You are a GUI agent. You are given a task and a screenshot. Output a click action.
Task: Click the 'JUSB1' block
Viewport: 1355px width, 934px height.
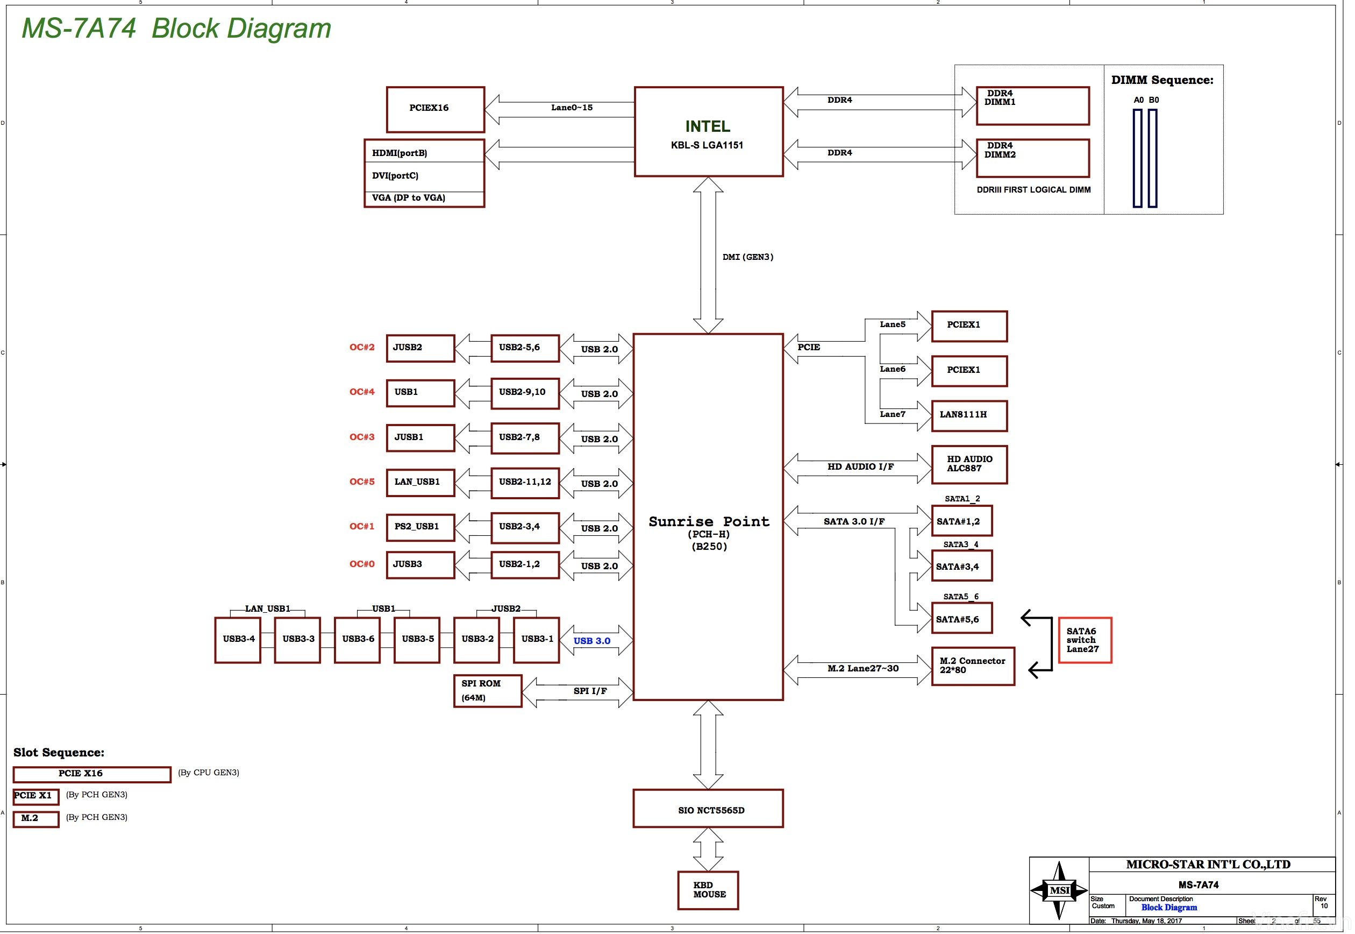[x=420, y=438]
